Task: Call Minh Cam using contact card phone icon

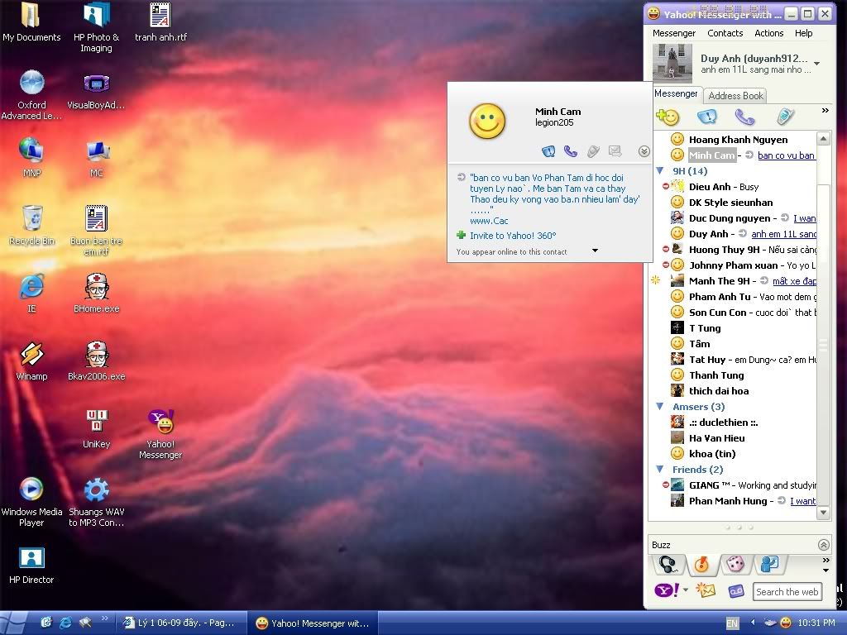Action: [570, 151]
